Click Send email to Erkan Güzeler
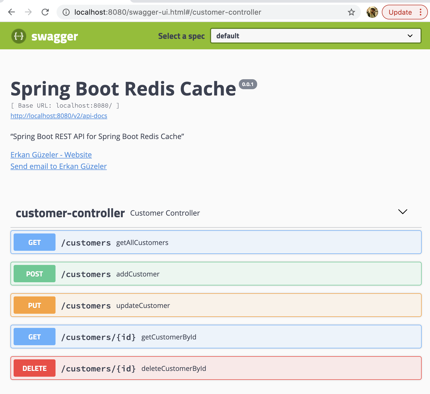The image size is (430, 394). coord(59,166)
